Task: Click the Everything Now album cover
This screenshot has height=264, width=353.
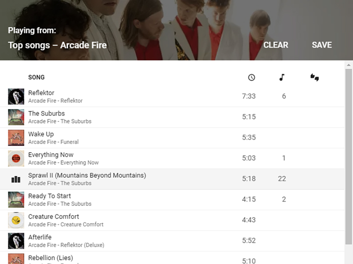Action: tap(16, 158)
